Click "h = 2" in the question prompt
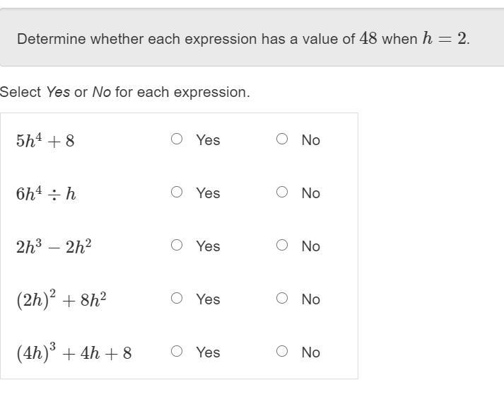504x402 pixels. click(445, 39)
